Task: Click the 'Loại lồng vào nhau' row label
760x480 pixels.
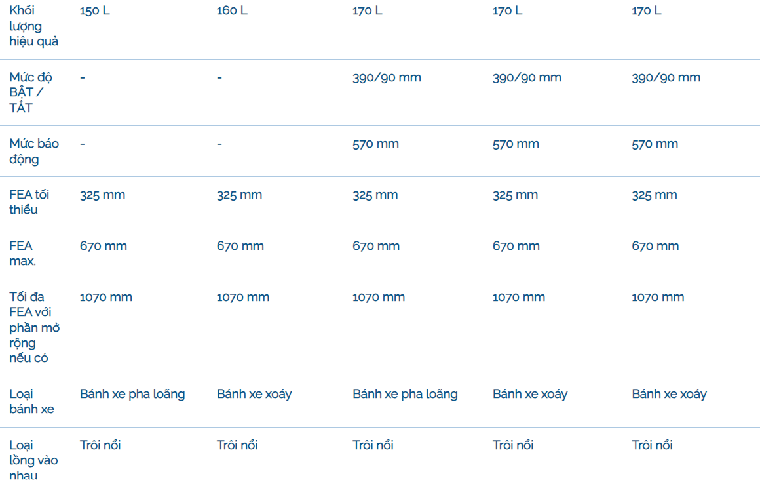Action: coord(34,460)
